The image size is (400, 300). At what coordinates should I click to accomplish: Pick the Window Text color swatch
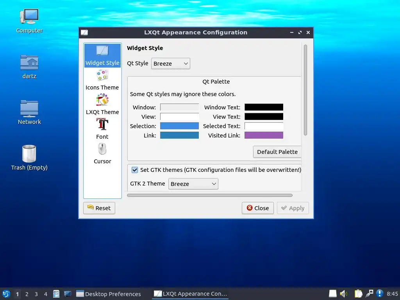tap(264, 107)
